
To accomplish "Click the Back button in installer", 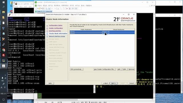I will (106, 83).
